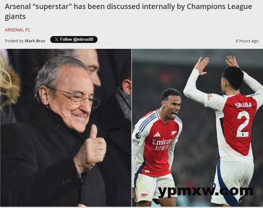Click the SALIBA name on the jersey
Image resolution: width=263 pixels, height=208 pixels.
(243, 105)
